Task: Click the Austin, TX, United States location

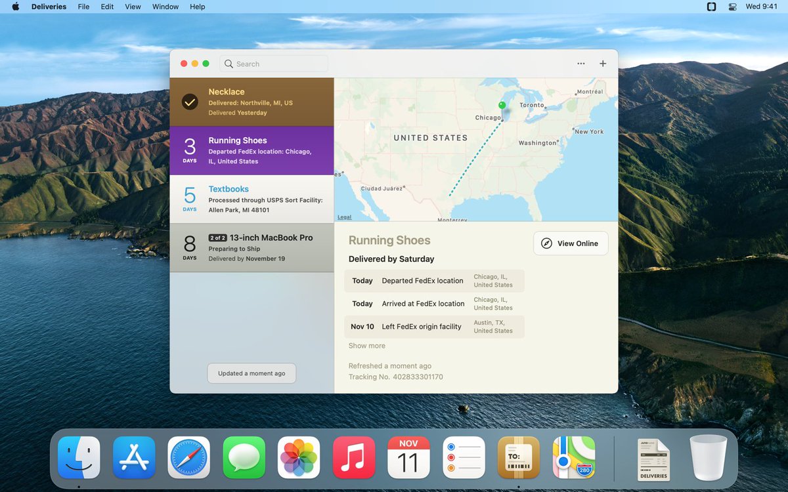Action: pyautogui.click(x=493, y=327)
